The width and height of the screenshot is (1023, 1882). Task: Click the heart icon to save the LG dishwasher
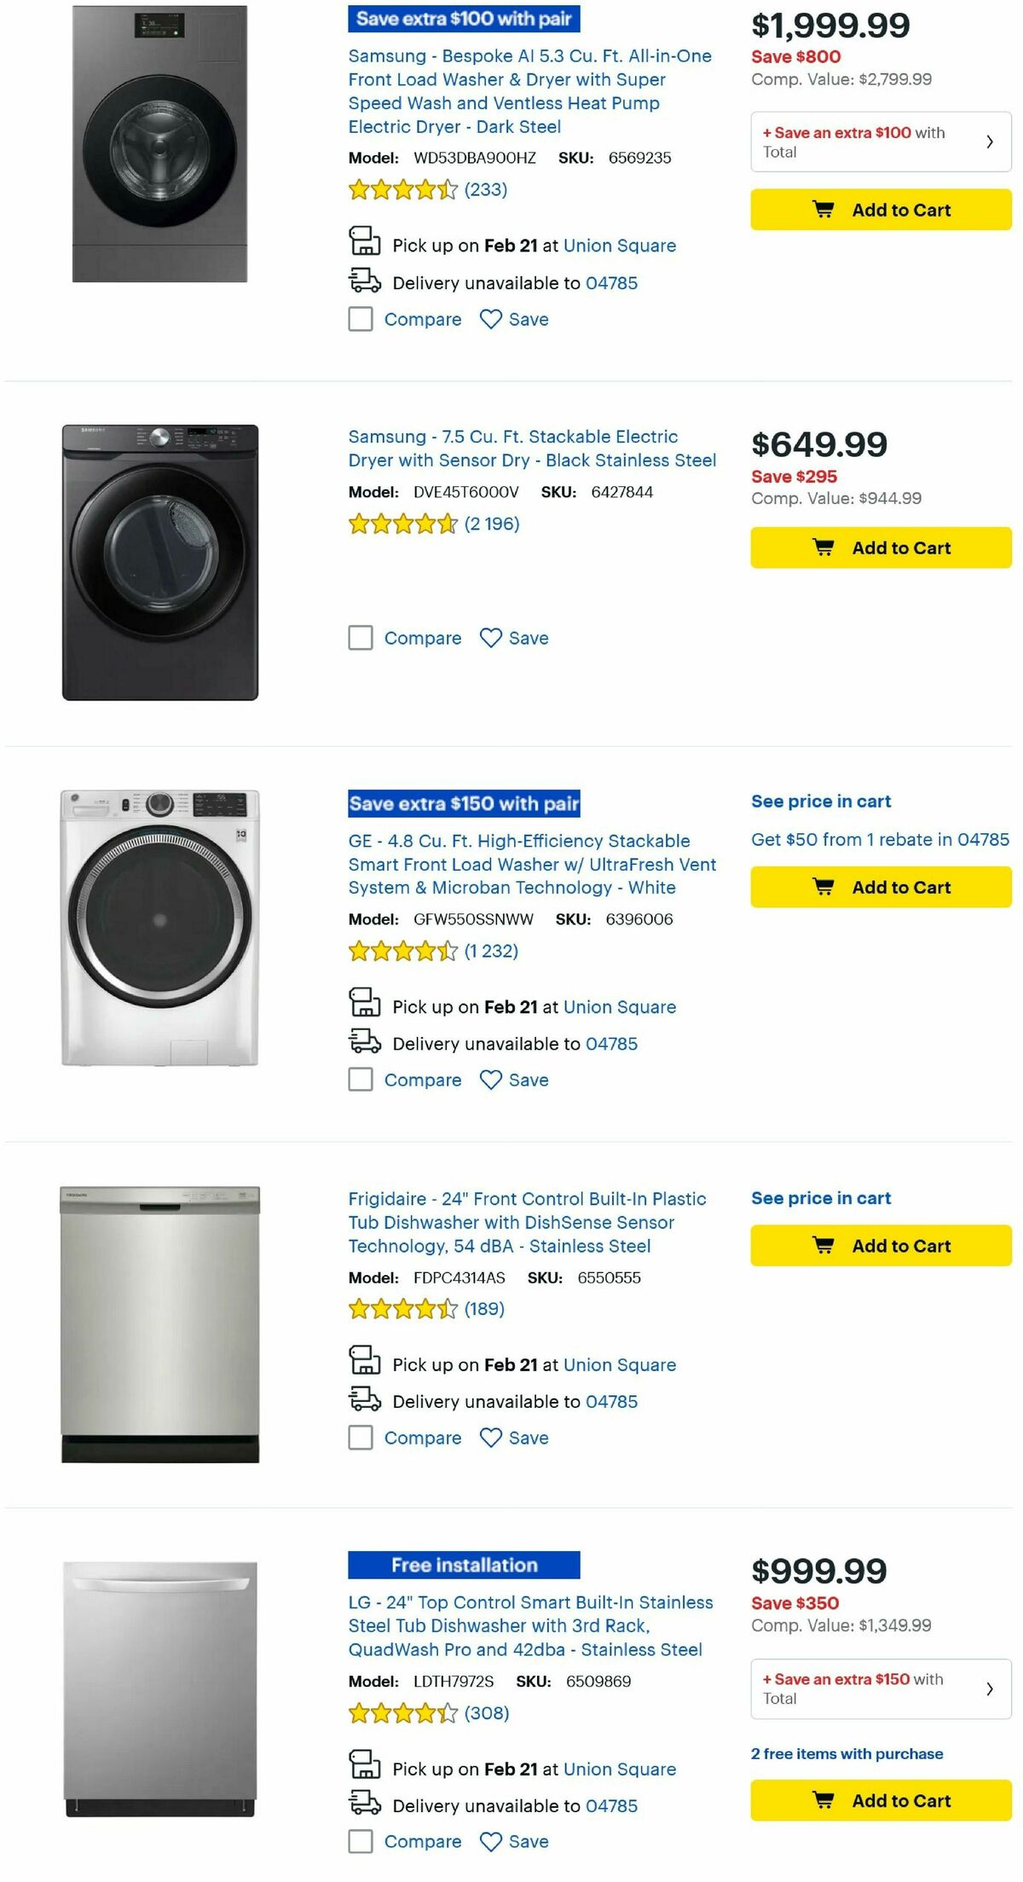(x=491, y=1842)
